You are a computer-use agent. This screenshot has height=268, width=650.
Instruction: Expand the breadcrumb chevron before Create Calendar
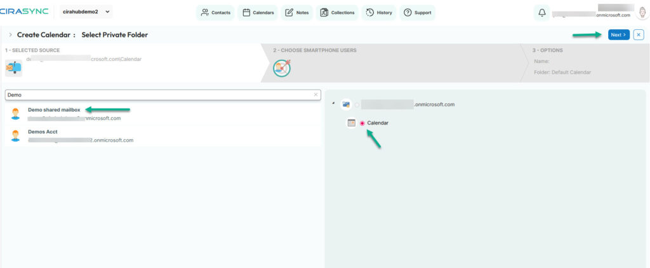(10, 35)
